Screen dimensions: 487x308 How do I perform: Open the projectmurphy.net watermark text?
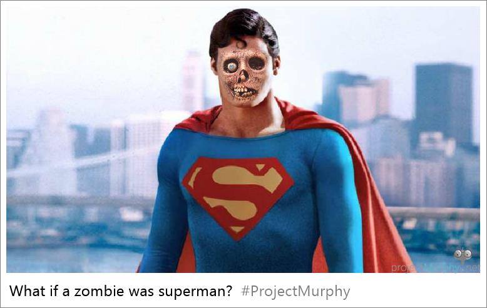[435, 268]
